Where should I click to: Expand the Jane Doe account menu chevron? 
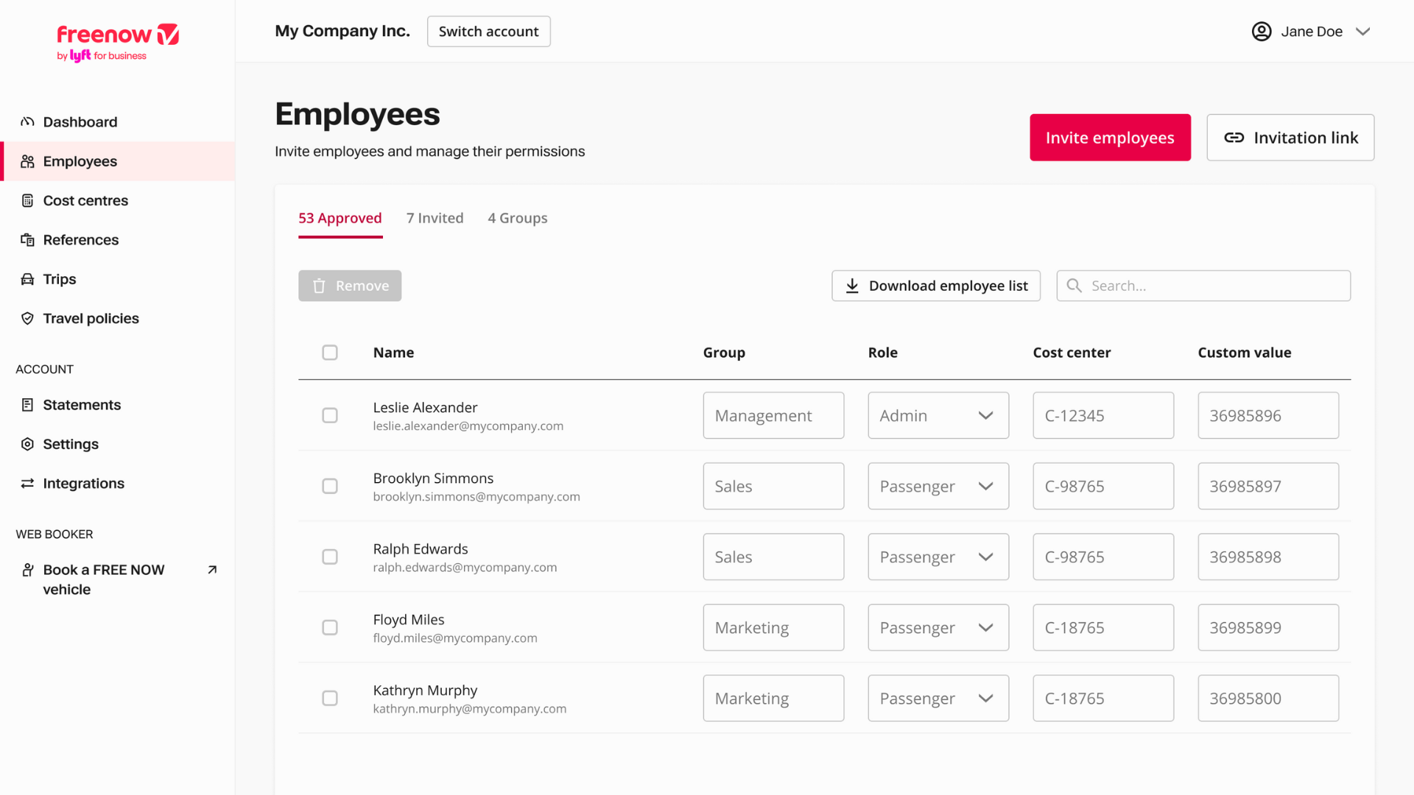tap(1362, 32)
